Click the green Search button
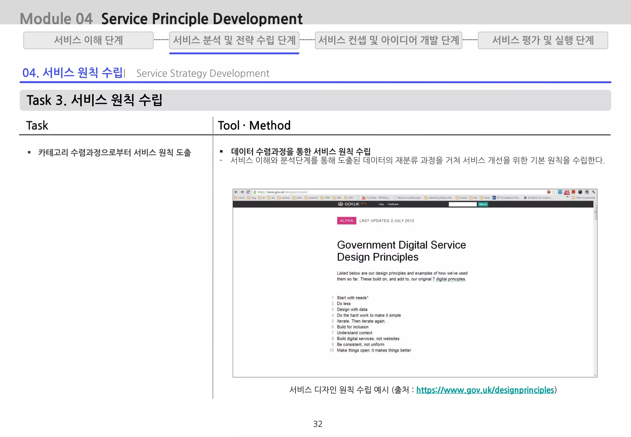The width and height of the screenshot is (631, 437). click(x=483, y=204)
